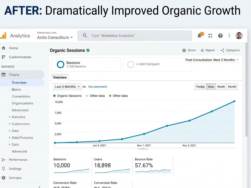Click the search magnifier icon
251x188 pixels.
[x=85, y=36]
